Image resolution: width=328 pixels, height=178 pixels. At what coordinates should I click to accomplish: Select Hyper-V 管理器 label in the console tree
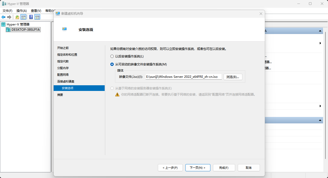[18, 24]
